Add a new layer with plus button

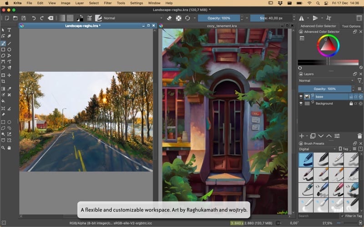click(302, 136)
